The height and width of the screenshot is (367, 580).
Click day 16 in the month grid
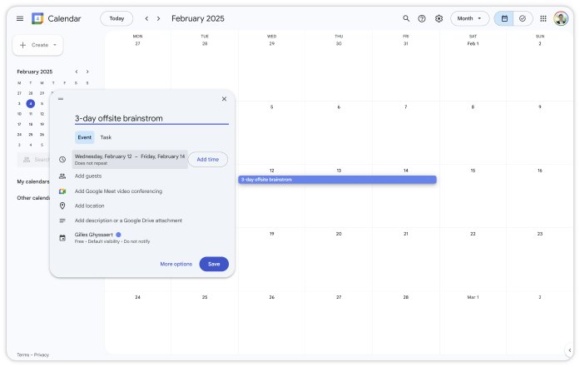coord(540,171)
